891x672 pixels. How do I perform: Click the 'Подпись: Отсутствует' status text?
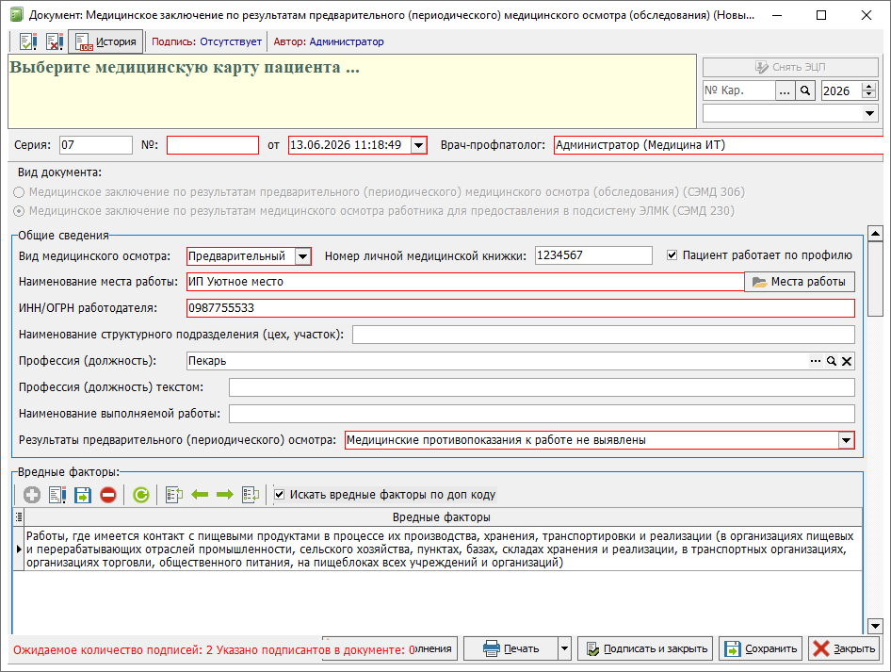206,41
